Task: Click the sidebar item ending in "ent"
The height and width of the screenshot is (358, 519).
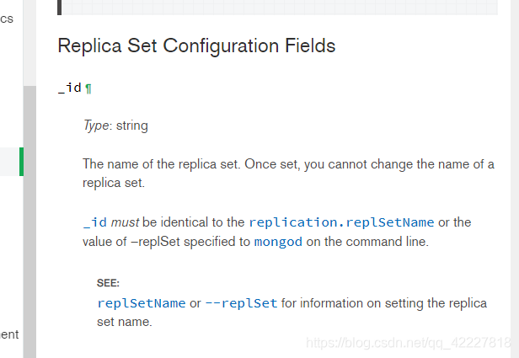Action: tap(8, 334)
